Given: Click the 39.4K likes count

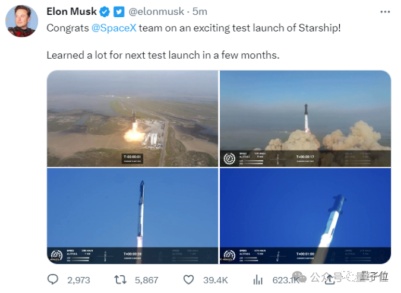Looking at the screenshot, I should [x=216, y=280].
